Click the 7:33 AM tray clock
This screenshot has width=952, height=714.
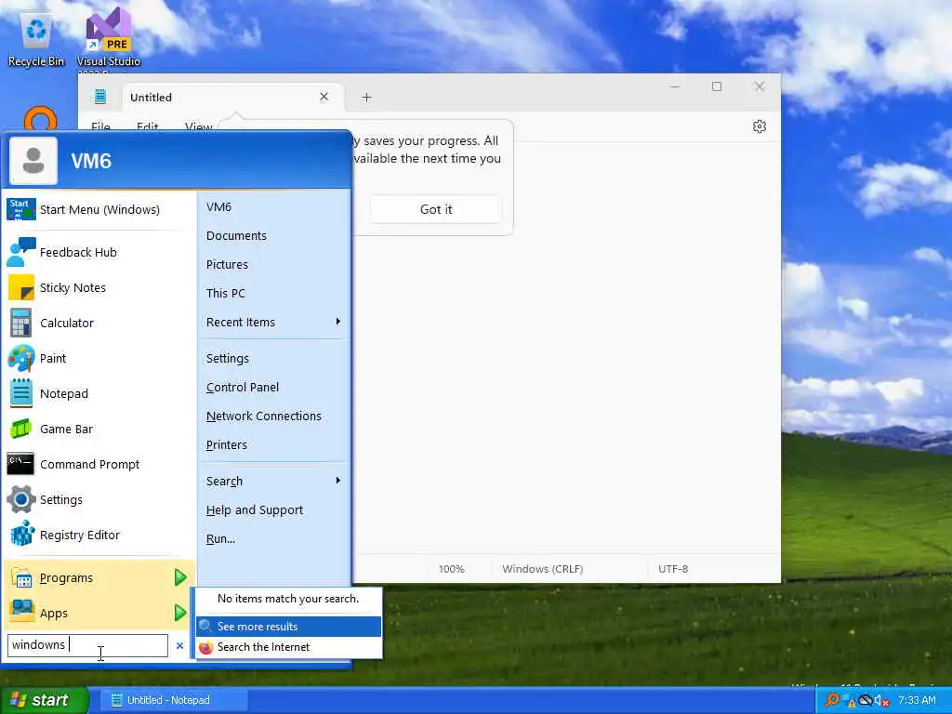(917, 700)
